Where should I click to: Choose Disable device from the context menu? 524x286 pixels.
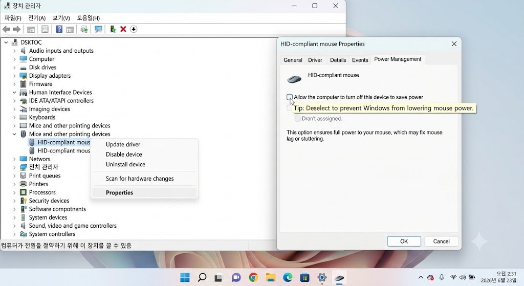144,155
